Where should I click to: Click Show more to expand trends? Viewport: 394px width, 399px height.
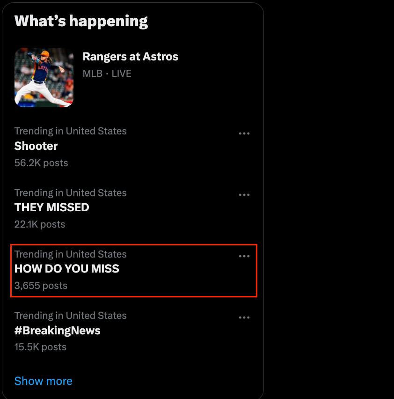click(44, 381)
